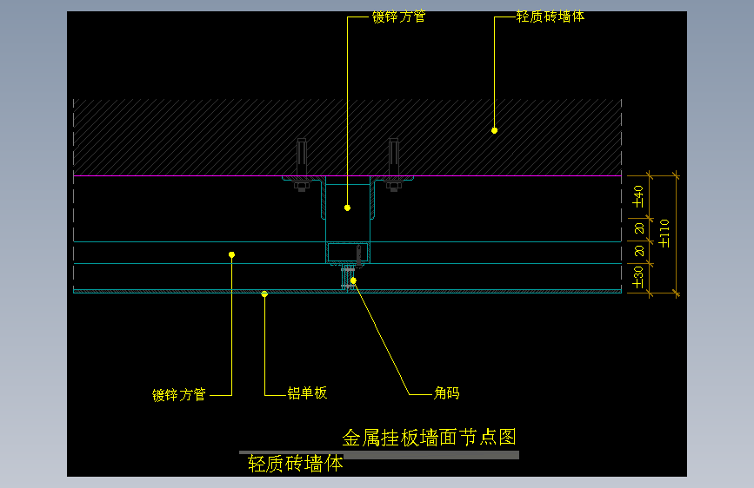Select the ±110 overall dimension value
754x488 pixels.
click(x=664, y=234)
